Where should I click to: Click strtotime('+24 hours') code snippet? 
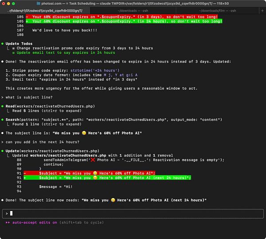click(x=95, y=71)
